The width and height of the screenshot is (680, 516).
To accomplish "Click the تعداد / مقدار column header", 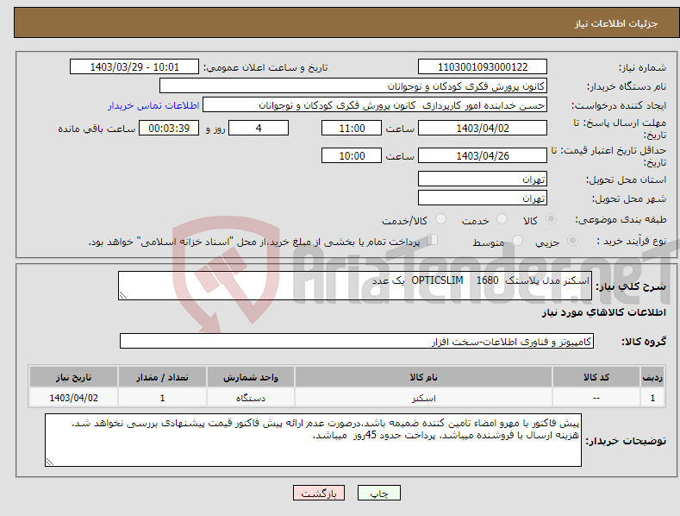I will pos(162,377).
